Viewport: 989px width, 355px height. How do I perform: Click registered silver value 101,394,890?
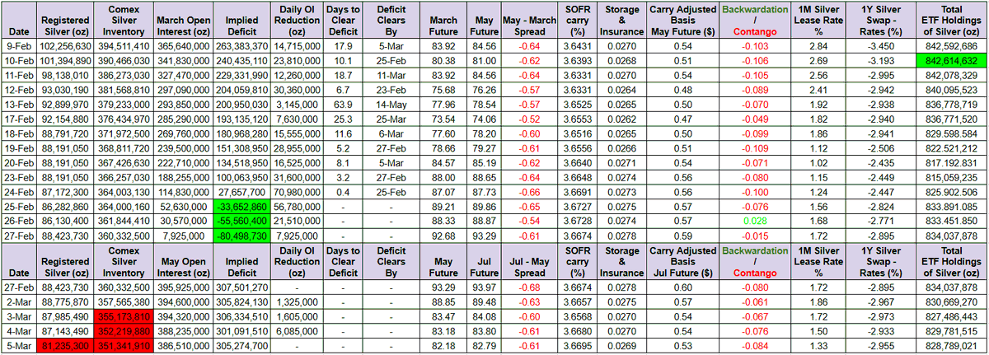65,60
